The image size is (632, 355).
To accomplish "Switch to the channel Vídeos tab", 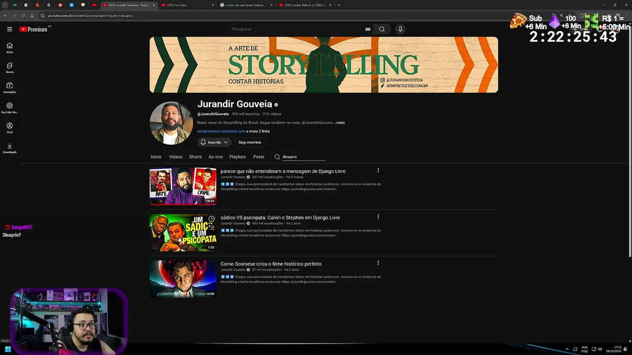I will (x=176, y=157).
